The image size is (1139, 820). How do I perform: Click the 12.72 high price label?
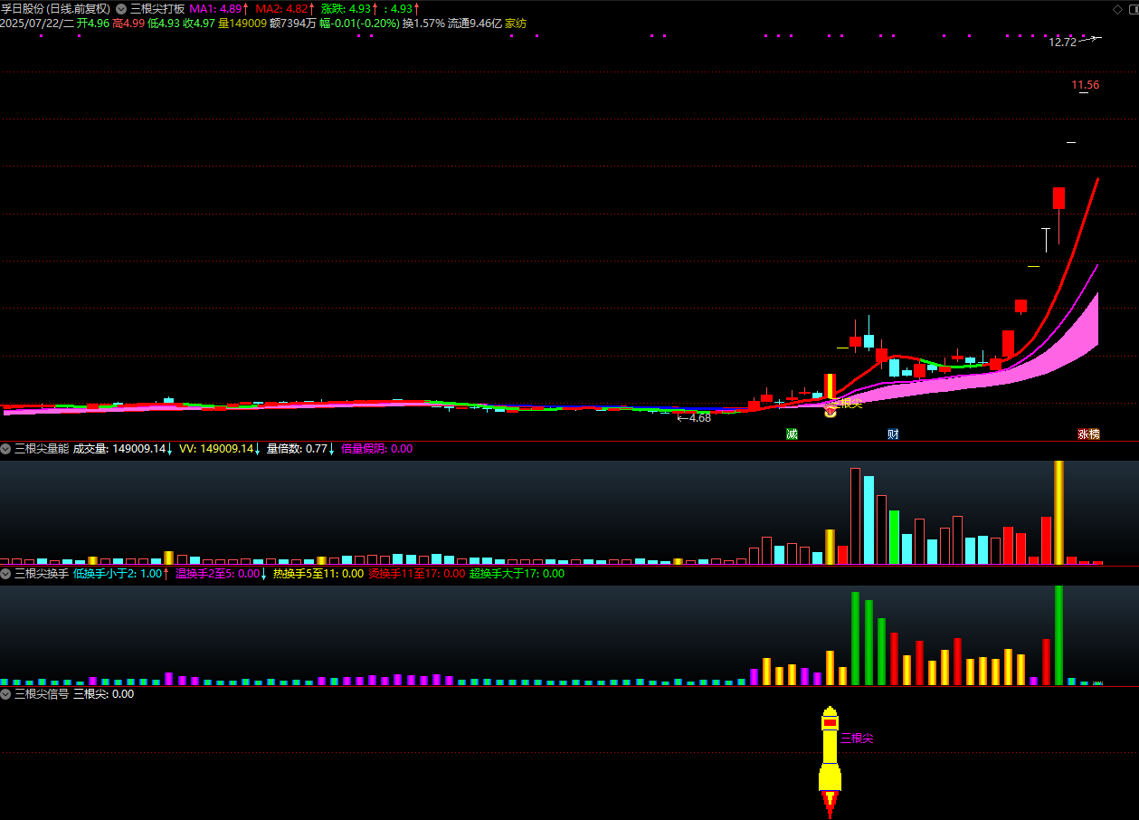pyautogui.click(x=1062, y=42)
